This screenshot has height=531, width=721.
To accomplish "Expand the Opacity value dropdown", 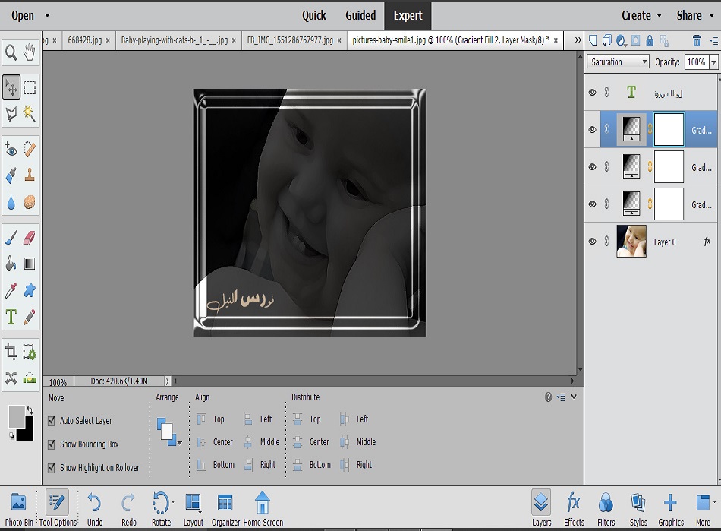I will click(x=713, y=62).
